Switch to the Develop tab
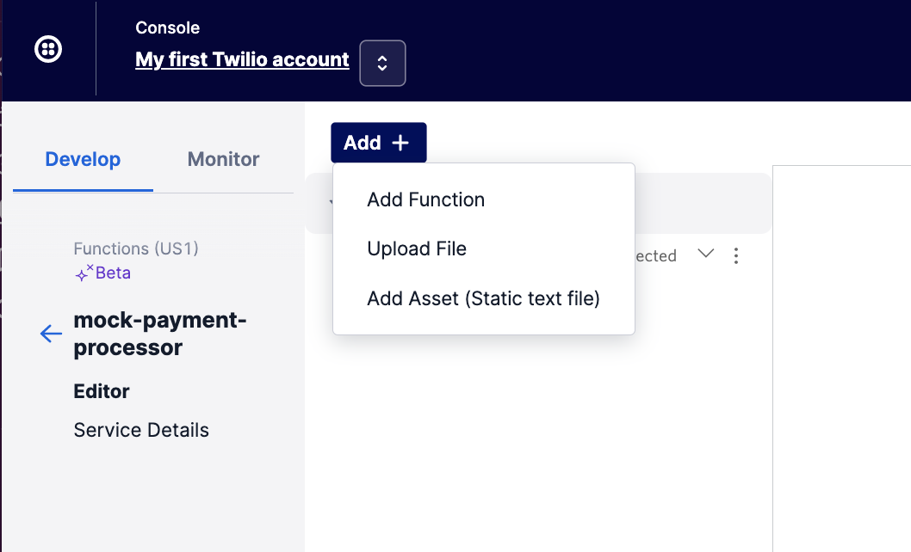This screenshot has height=552, width=911. pyautogui.click(x=83, y=159)
